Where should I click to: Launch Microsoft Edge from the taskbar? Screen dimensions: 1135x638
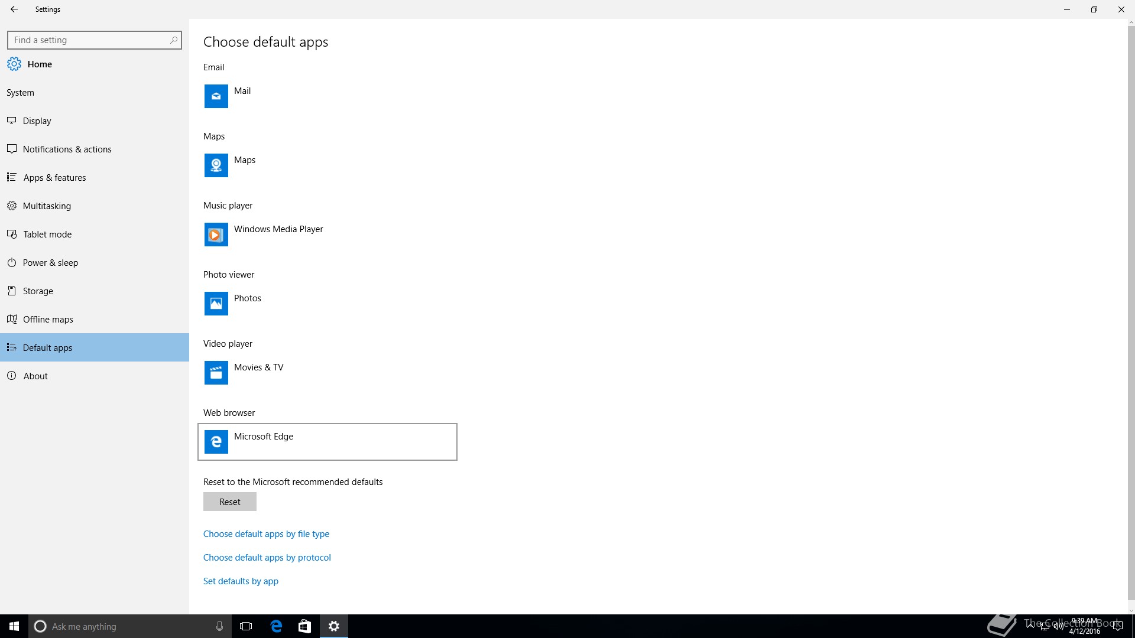tap(276, 626)
